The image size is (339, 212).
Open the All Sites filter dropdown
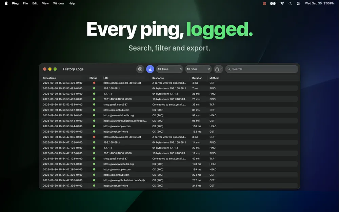[x=198, y=69]
